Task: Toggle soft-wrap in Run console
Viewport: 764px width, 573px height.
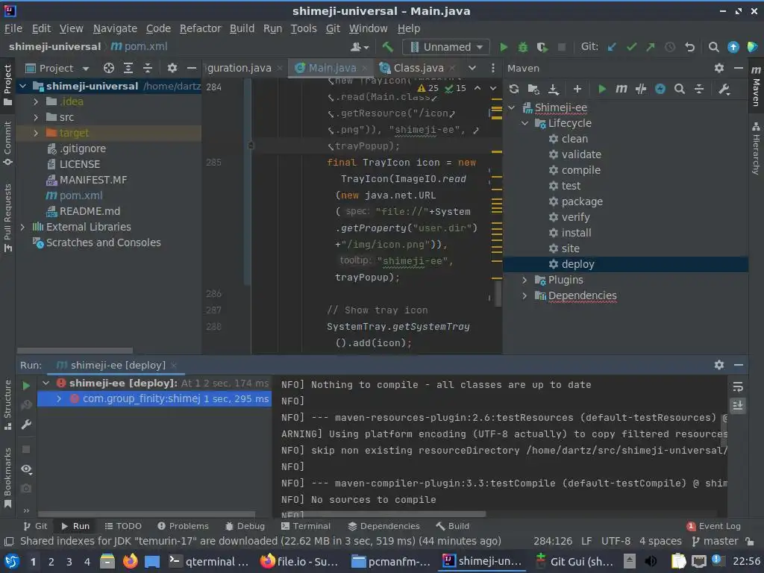Action: (x=738, y=387)
